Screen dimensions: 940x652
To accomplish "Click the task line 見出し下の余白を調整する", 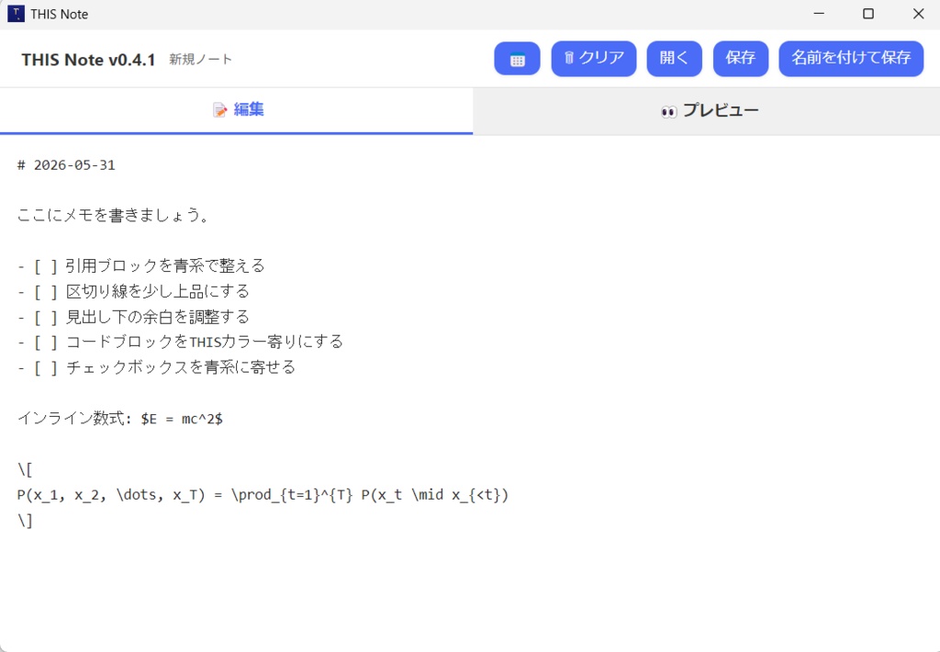I will click(133, 317).
